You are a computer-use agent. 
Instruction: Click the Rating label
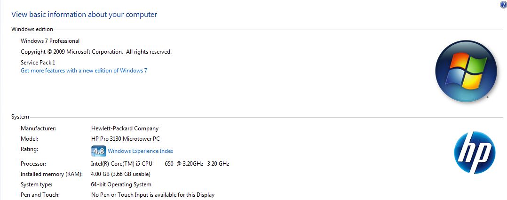(30, 149)
